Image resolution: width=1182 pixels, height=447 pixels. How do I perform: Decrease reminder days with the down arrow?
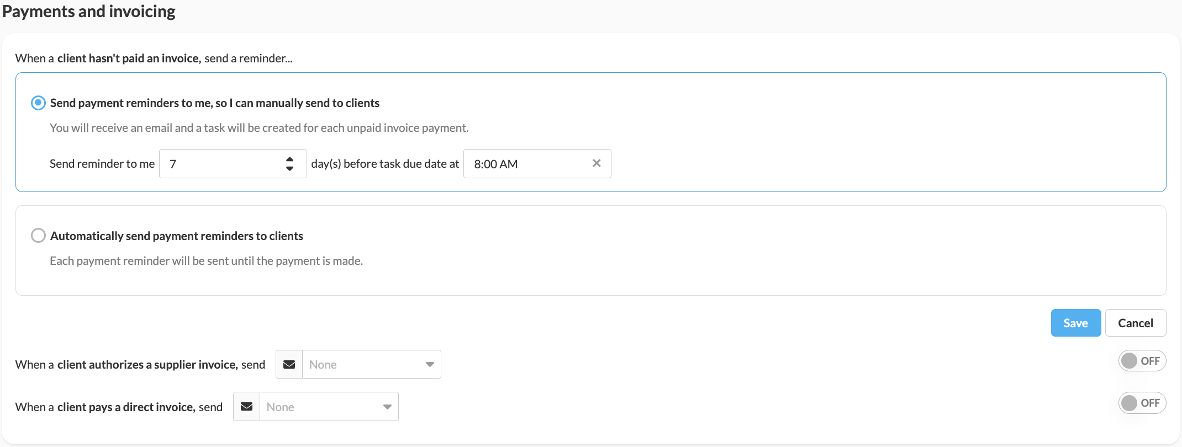click(x=289, y=168)
